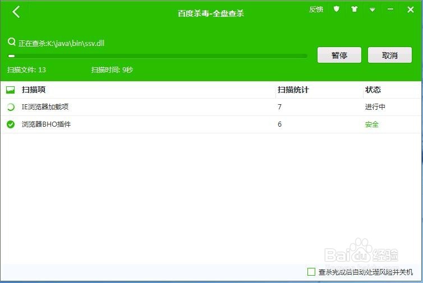This screenshot has height=283, width=423.
Task: Click the 安全 status text
Action: pos(372,124)
